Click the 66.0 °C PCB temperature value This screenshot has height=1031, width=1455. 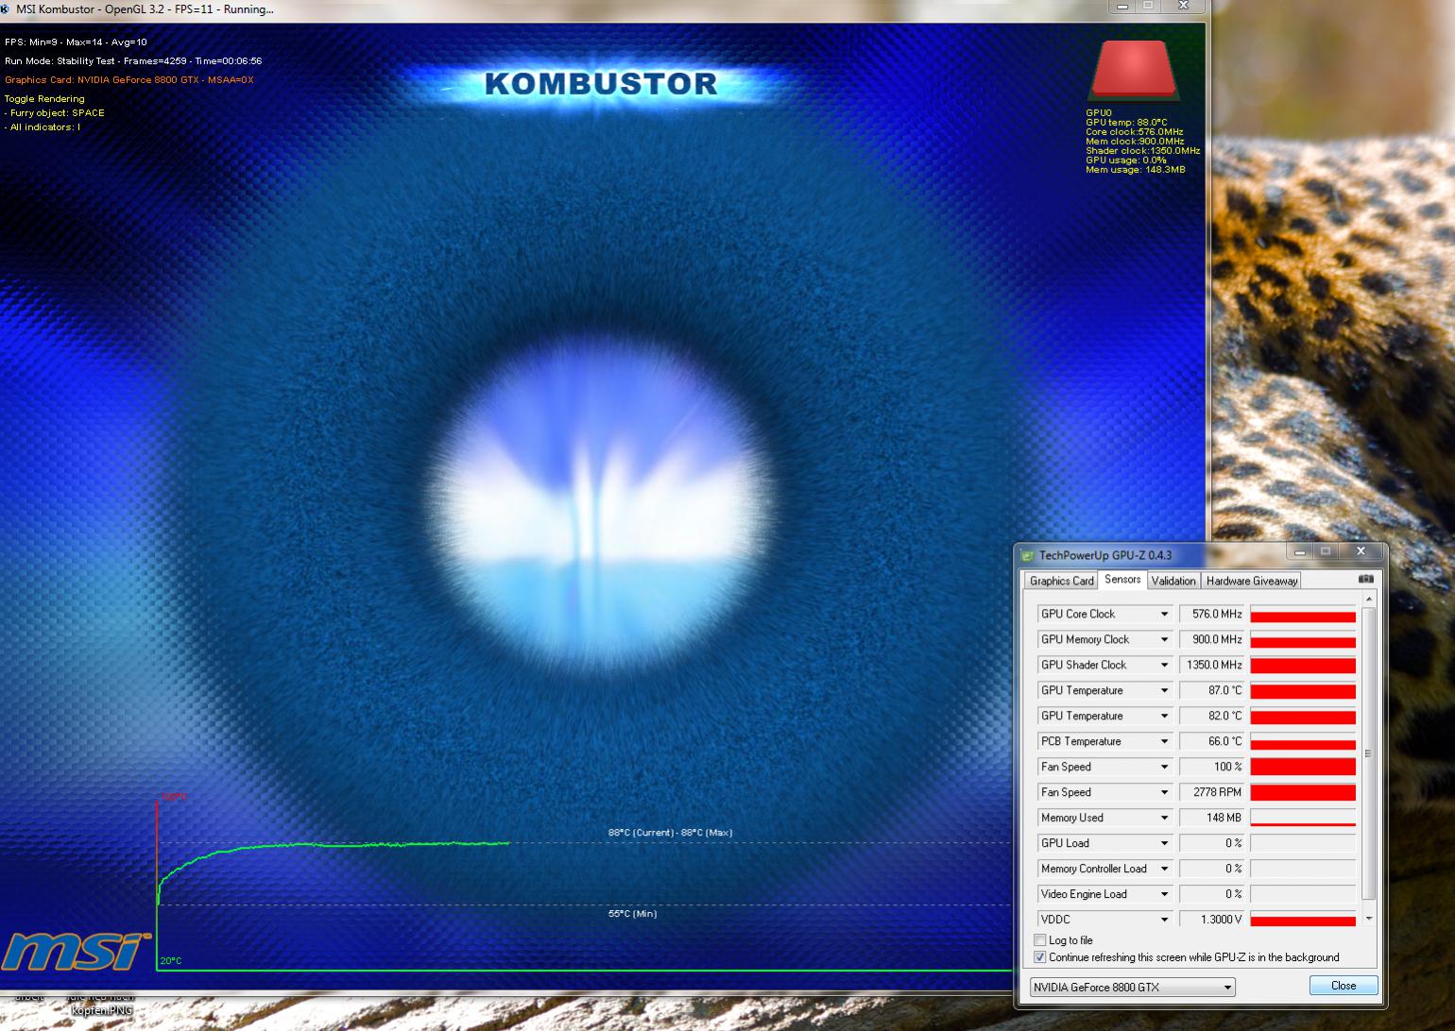[x=1211, y=741]
